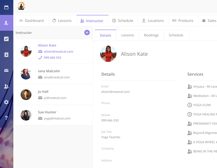Switch to the Bookings sub-tab
The image size is (217, 168).
151,35
